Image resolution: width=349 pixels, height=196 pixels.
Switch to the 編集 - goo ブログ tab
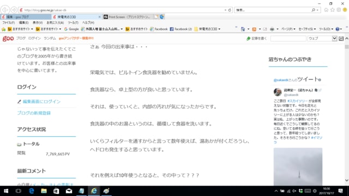(26, 17)
